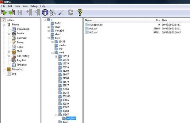Open the Data menu
The height and width of the screenshot is (123, 190).
point(17,6)
